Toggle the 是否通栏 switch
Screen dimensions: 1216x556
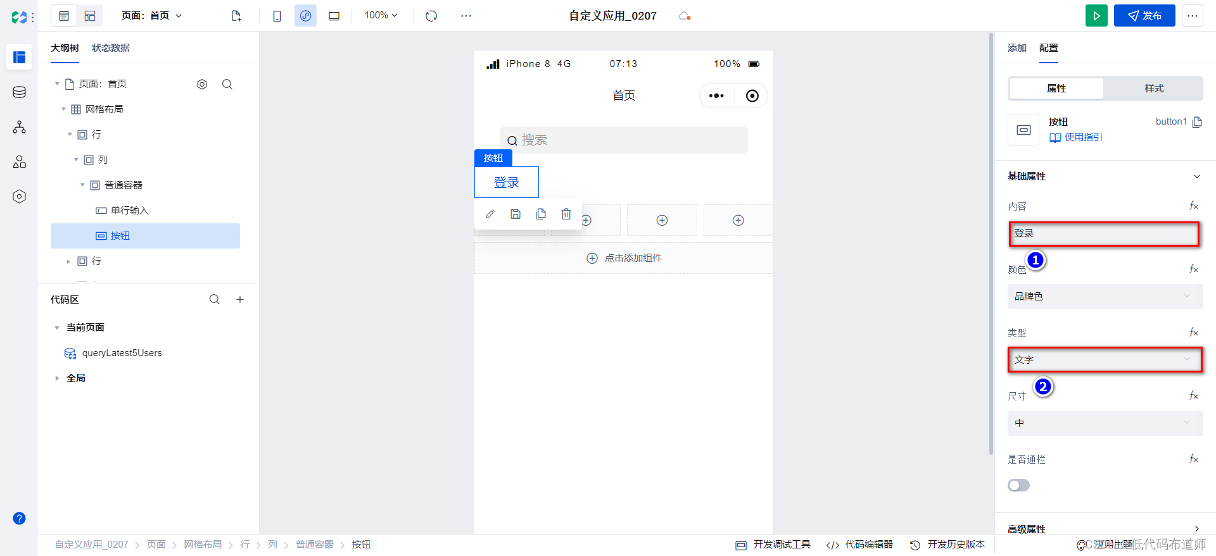pyautogui.click(x=1019, y=485)
